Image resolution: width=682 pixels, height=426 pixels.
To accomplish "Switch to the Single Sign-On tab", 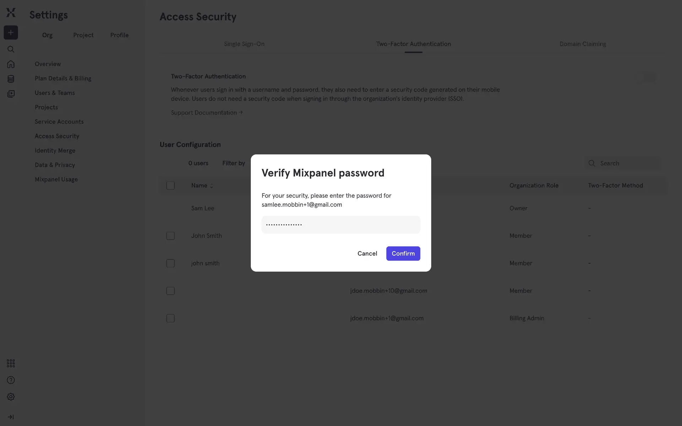I will [x=244, y=44].
